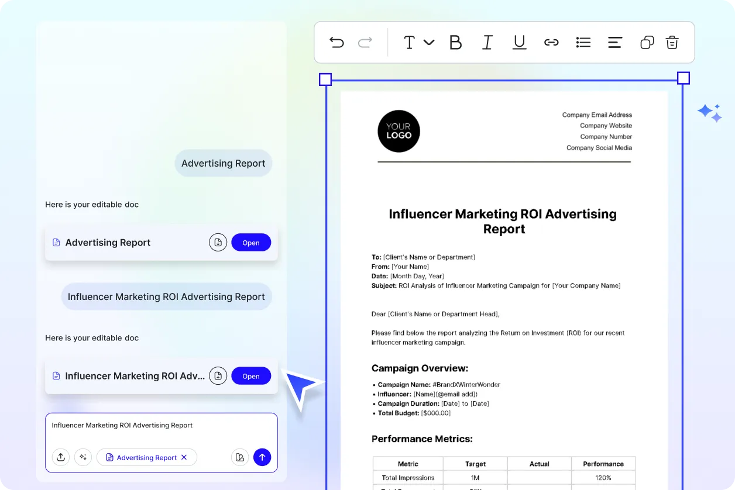This screenshot has height=490, width=735.
Task: Download the Advertising Report file
Action: coord(218,243)
